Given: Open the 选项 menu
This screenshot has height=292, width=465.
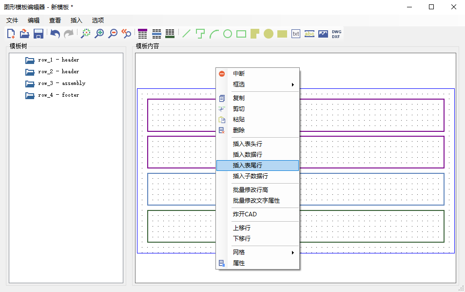Looking at the screenshot, I should tap(98, 20).
